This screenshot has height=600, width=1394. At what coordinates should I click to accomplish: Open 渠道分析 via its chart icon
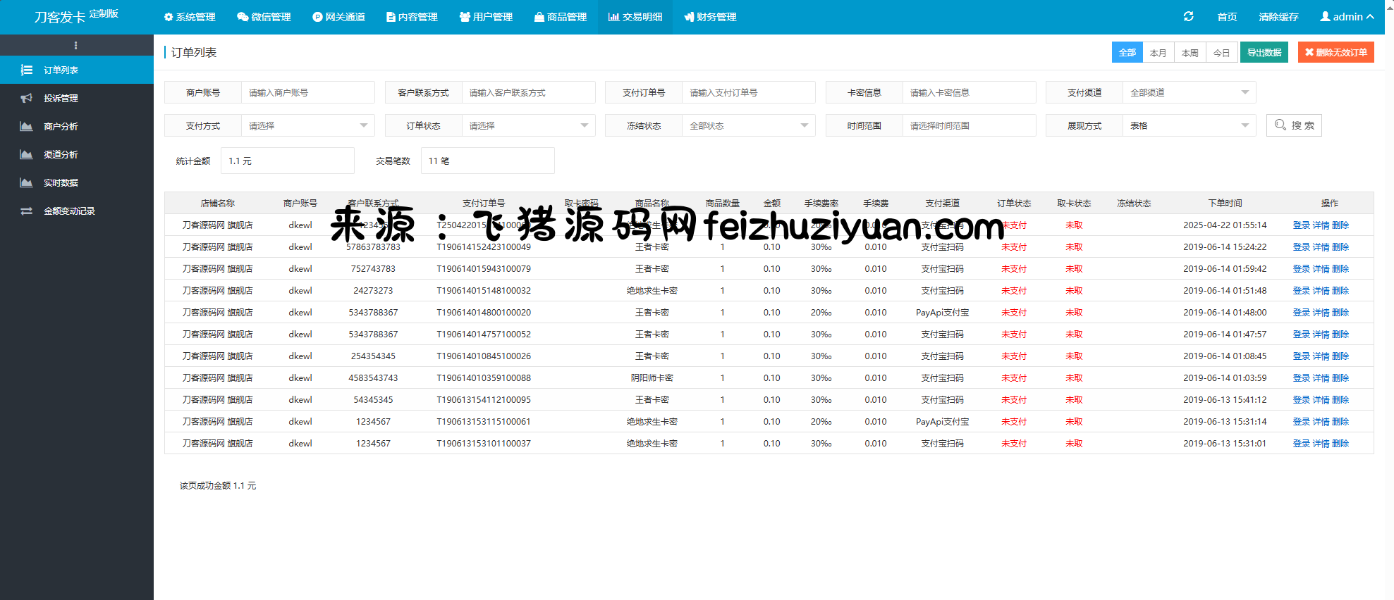coord(26,155)
